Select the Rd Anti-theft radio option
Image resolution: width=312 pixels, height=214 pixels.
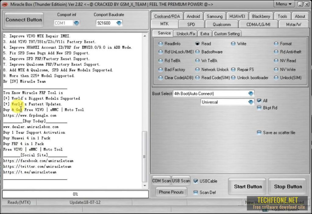pyautogui.click(x=276, y=52)
